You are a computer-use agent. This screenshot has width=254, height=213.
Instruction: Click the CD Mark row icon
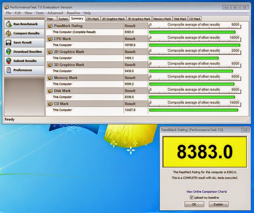(x=50, y=104)
